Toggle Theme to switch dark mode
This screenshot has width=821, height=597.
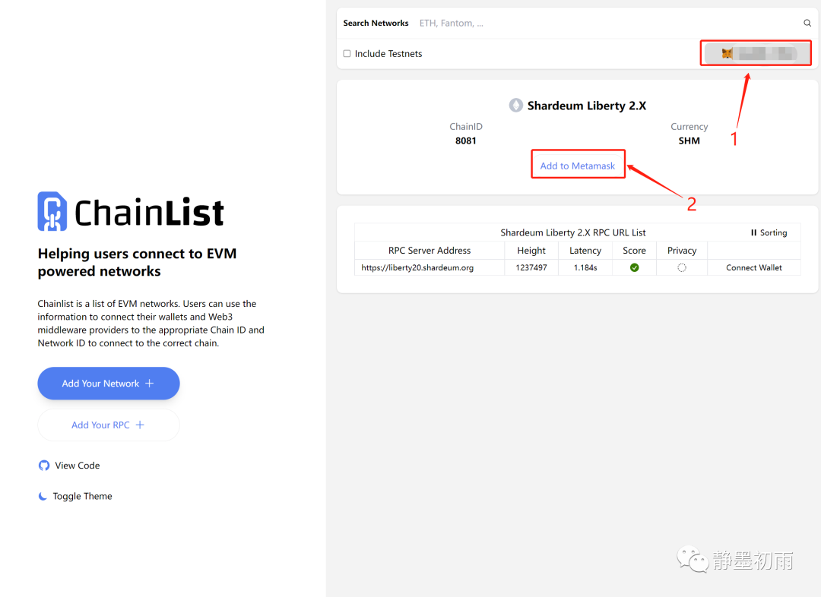point(82,496)
